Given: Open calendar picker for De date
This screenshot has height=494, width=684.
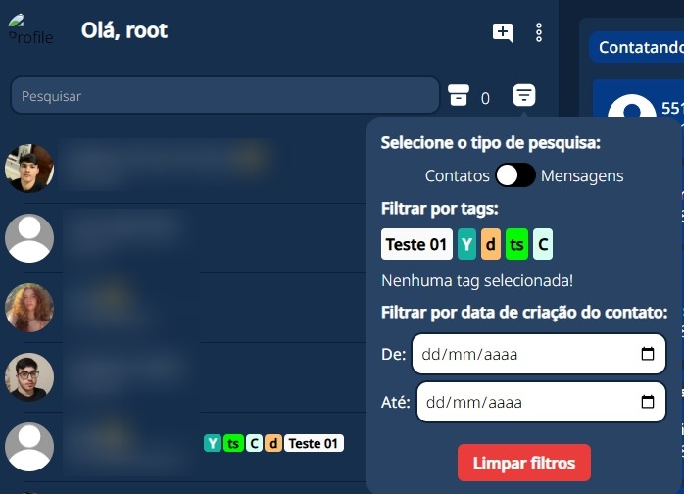Looking at the screenshot, I should (x=647, y=354).
